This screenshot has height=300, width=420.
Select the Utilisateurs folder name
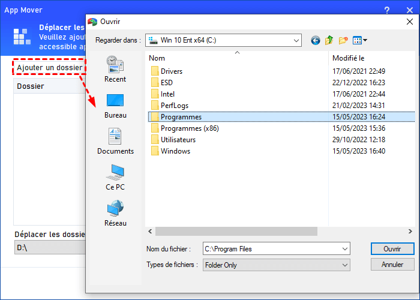click(x=178, y=140)
